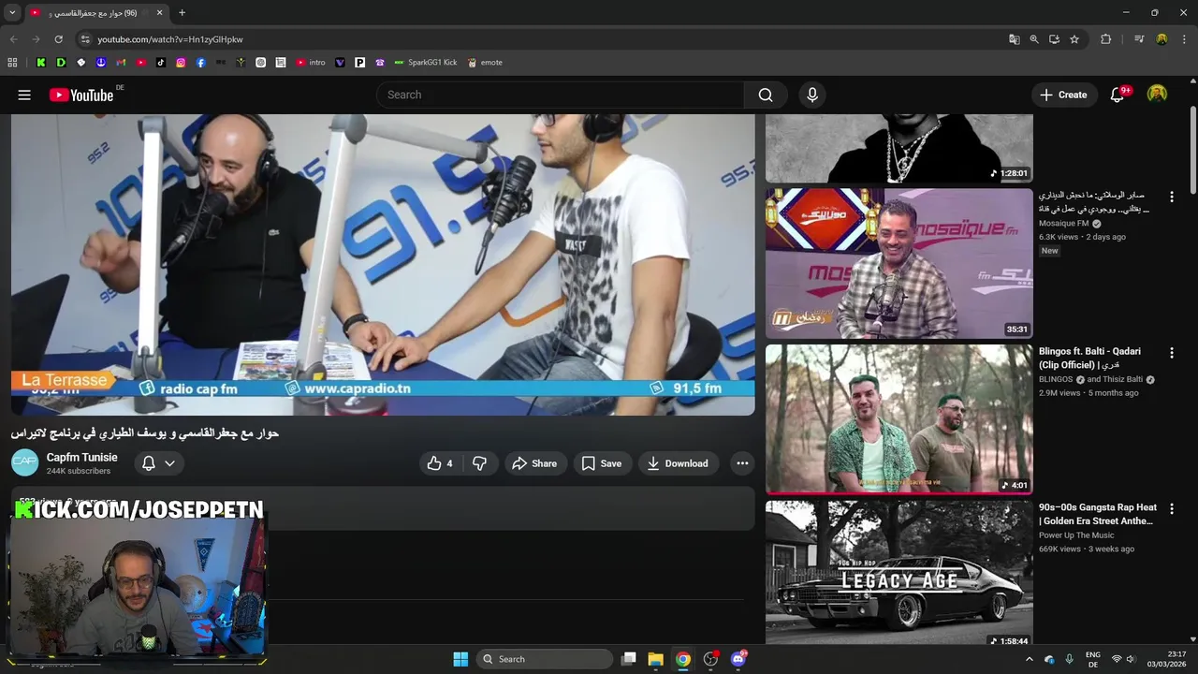This screenshot has height=674, width=1198.
Task: Go to the YouTube home logo
Action: click(x=81, y=95)
